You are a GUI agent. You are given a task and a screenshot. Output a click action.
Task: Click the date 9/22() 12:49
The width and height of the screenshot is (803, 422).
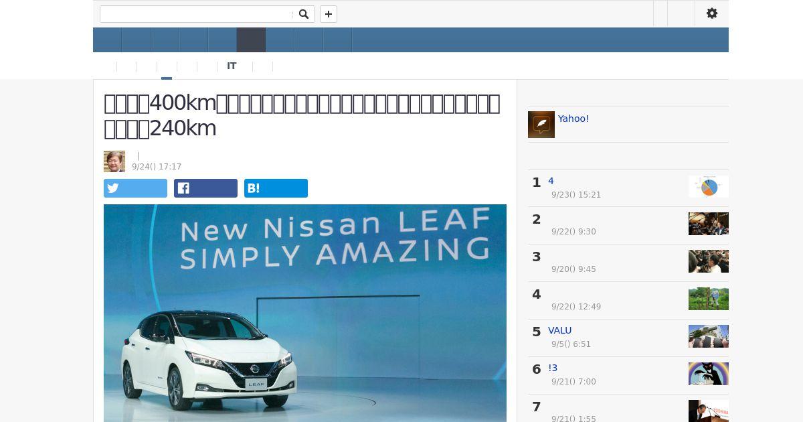click(576, 307)
